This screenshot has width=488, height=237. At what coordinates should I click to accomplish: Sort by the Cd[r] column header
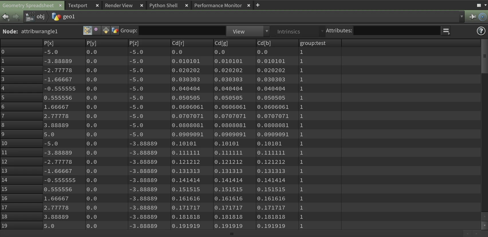click(x=192, y=43)
